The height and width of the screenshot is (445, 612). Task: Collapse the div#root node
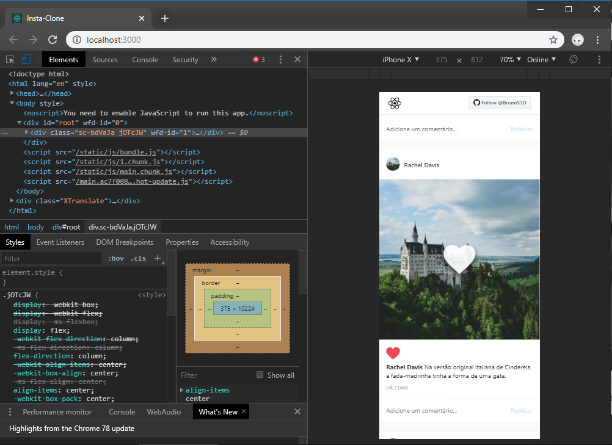(x=19, y=123)
